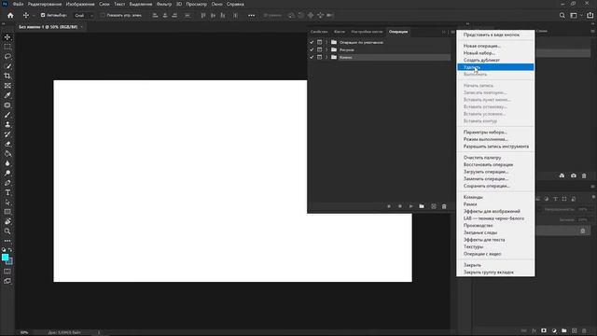Create new set folder icon in Actions panel
The width and height of the screenshot is (597, 336).
pos(422,206)
